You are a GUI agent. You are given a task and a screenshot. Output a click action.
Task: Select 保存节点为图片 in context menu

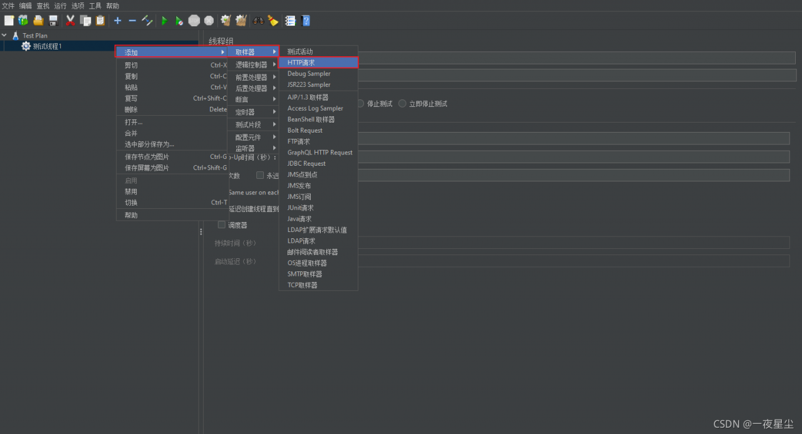(172, 157)
